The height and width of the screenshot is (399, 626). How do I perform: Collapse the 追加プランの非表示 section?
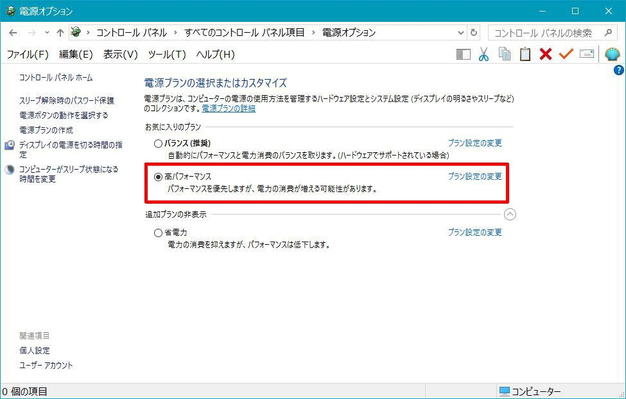click(x=510, y=215)
